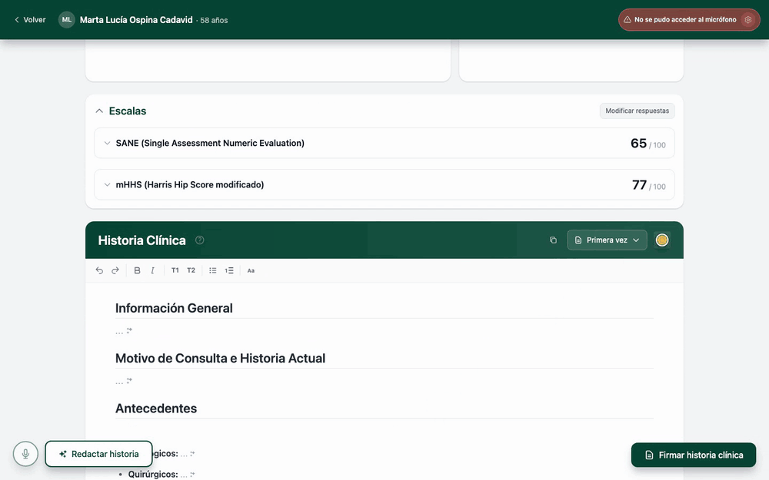Click patient name Marta Lucía Ospina Cadavid
769x480 pixels.
pyautogui.click(x=136, y=20)
